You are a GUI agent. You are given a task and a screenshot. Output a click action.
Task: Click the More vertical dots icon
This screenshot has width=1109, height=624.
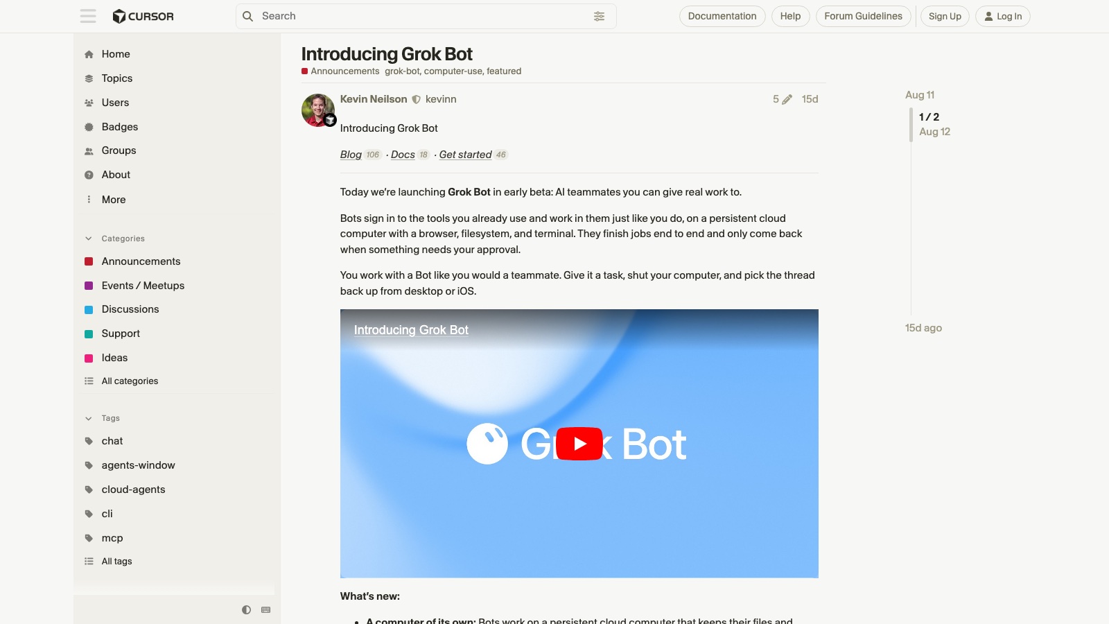click(89, 200)
